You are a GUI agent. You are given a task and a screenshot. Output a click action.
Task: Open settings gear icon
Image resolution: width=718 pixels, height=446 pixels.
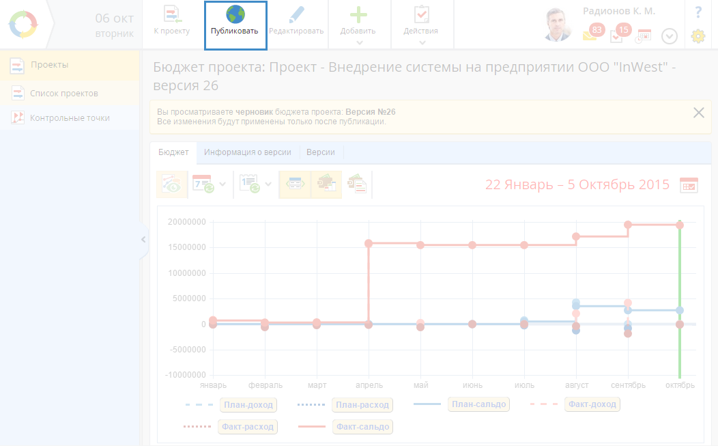698,36
